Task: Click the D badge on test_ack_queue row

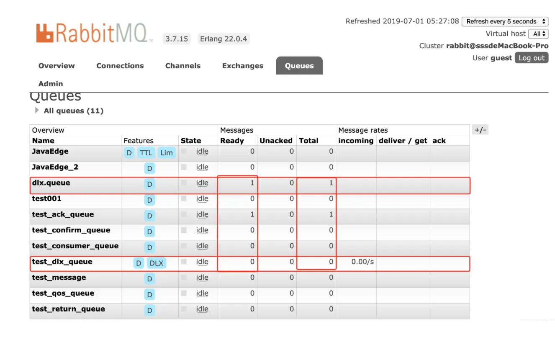Action: point(150,216)
